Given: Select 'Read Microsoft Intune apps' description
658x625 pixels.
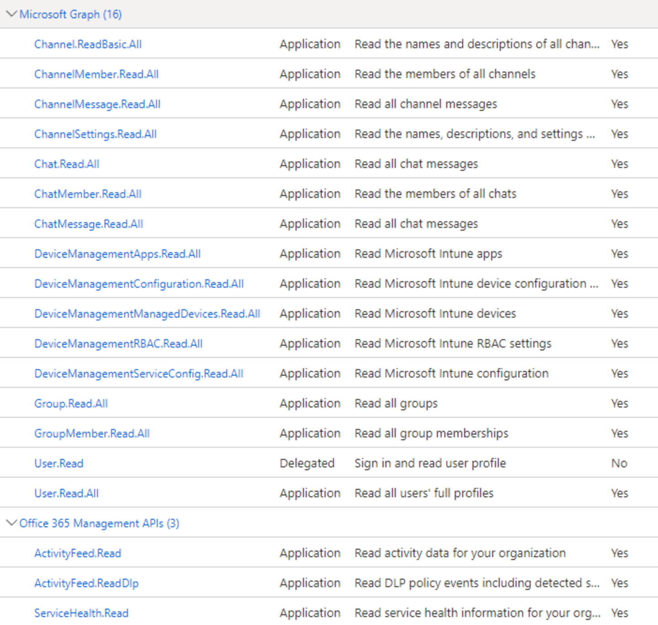Looking at the screenshot, I should 428,254.
